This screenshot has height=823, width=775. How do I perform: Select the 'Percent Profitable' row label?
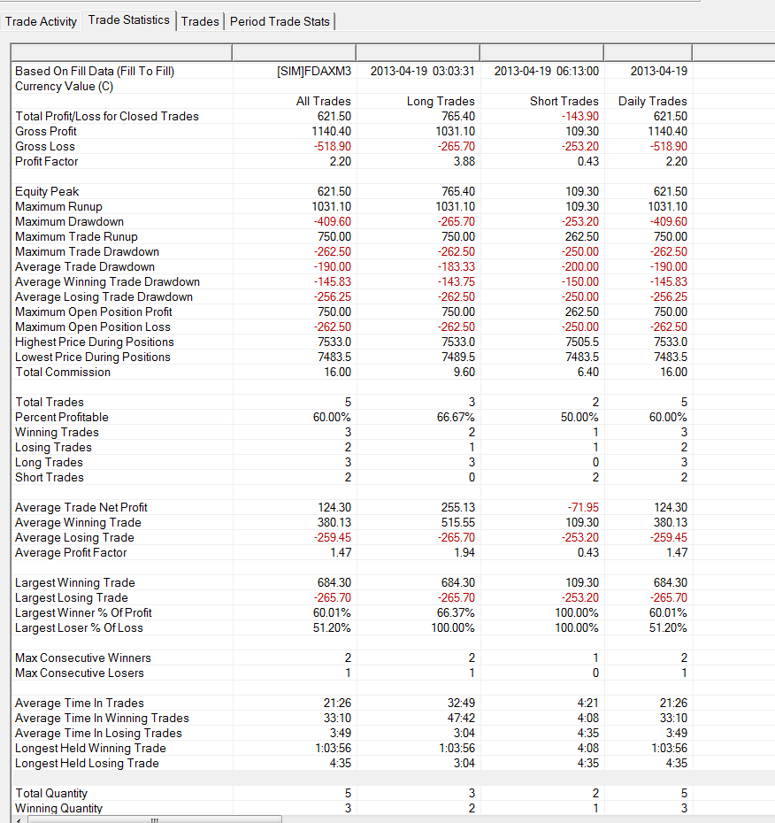62,418
